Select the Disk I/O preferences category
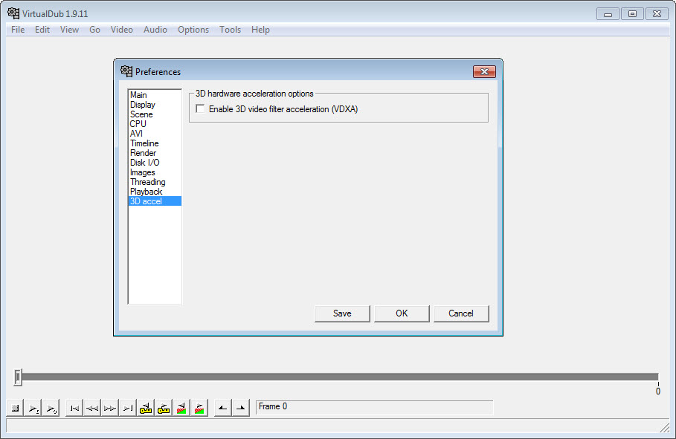 (155, 163)
